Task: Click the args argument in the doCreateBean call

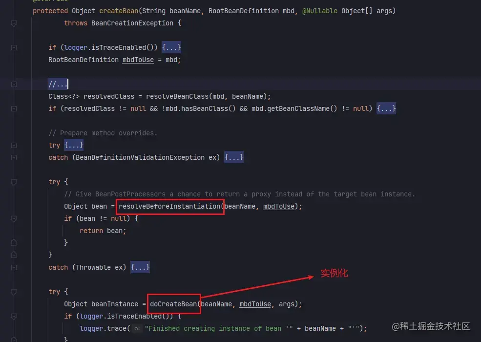Action: pos(287,304)
